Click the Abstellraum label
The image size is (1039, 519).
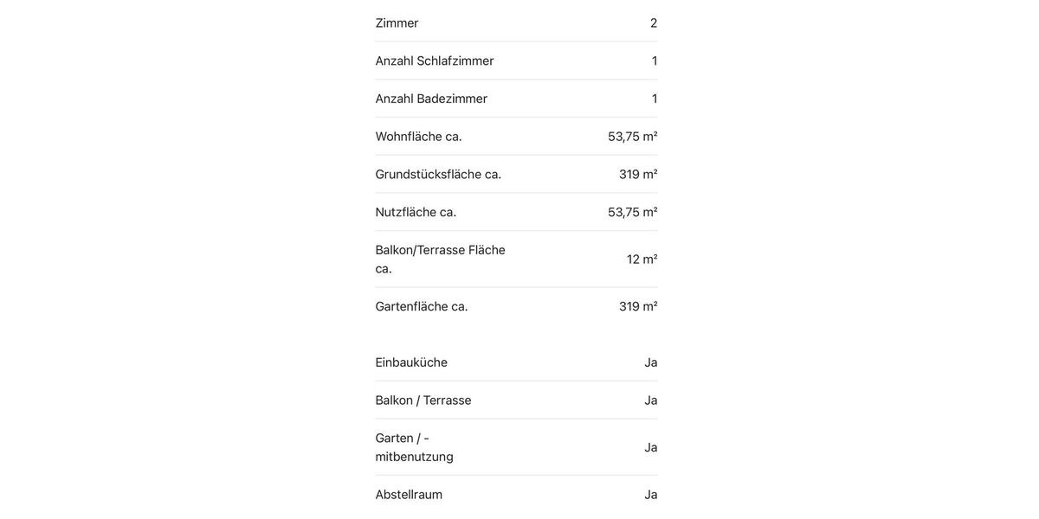409,495
